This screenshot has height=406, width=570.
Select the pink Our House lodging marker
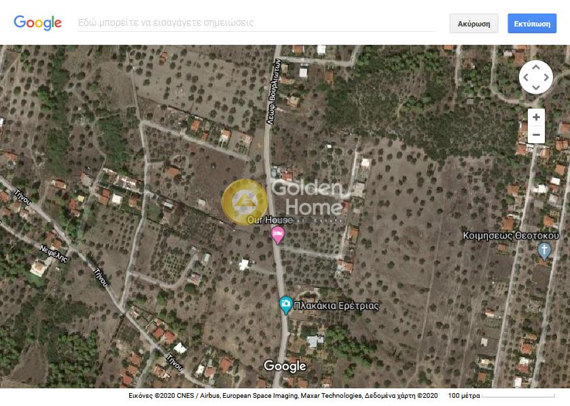[x=278, y=235]
